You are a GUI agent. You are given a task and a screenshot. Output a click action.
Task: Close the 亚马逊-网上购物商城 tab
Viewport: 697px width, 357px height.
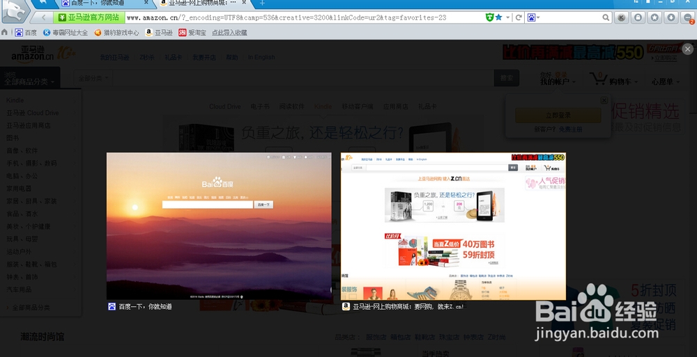pyautogui.click(x=245, y=3)
